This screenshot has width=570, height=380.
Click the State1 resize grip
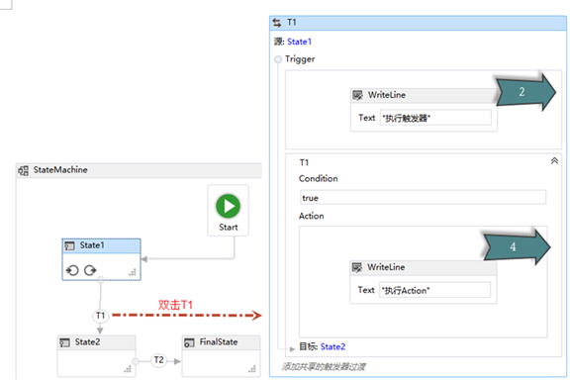tap(133, 272)
